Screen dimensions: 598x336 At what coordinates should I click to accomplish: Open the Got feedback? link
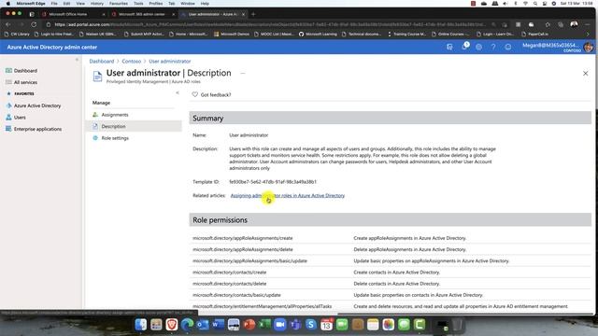[212, 95]
